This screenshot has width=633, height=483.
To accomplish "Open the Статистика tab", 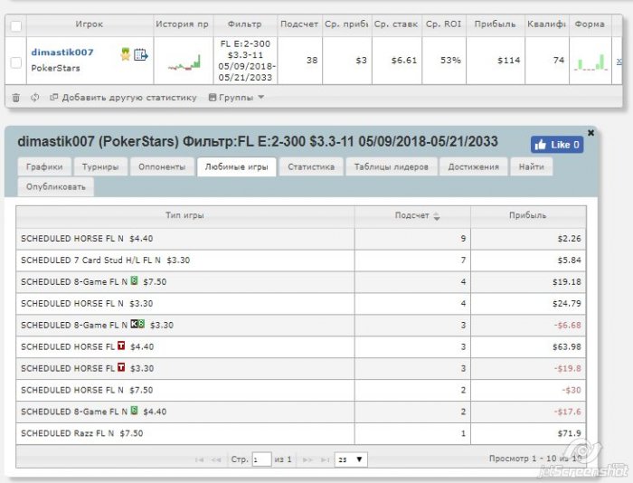I will [x=311, y=166].
